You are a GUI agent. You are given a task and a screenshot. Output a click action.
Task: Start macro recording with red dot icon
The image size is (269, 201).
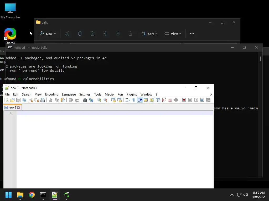click(x=184, y=100)
